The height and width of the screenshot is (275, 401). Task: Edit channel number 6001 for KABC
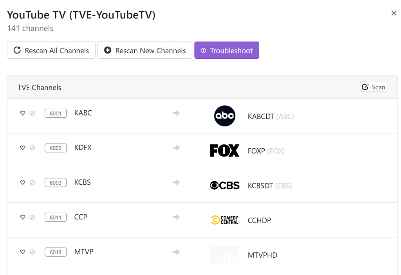pos(55,113)
